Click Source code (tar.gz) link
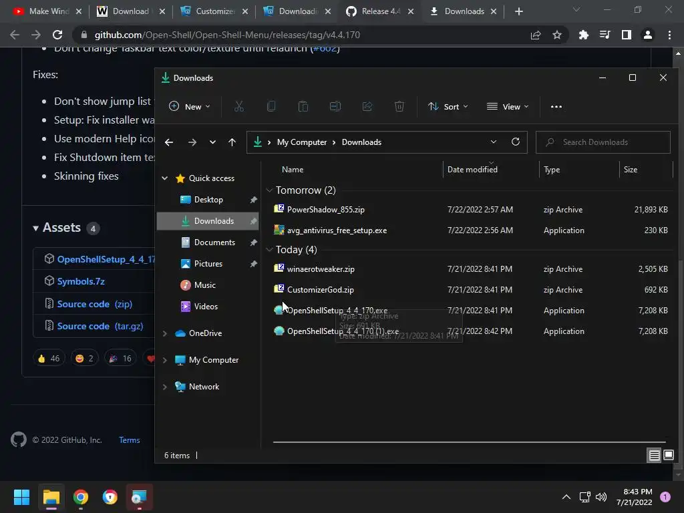The height and width of the screenshot is (513, 684). point(100,326)
